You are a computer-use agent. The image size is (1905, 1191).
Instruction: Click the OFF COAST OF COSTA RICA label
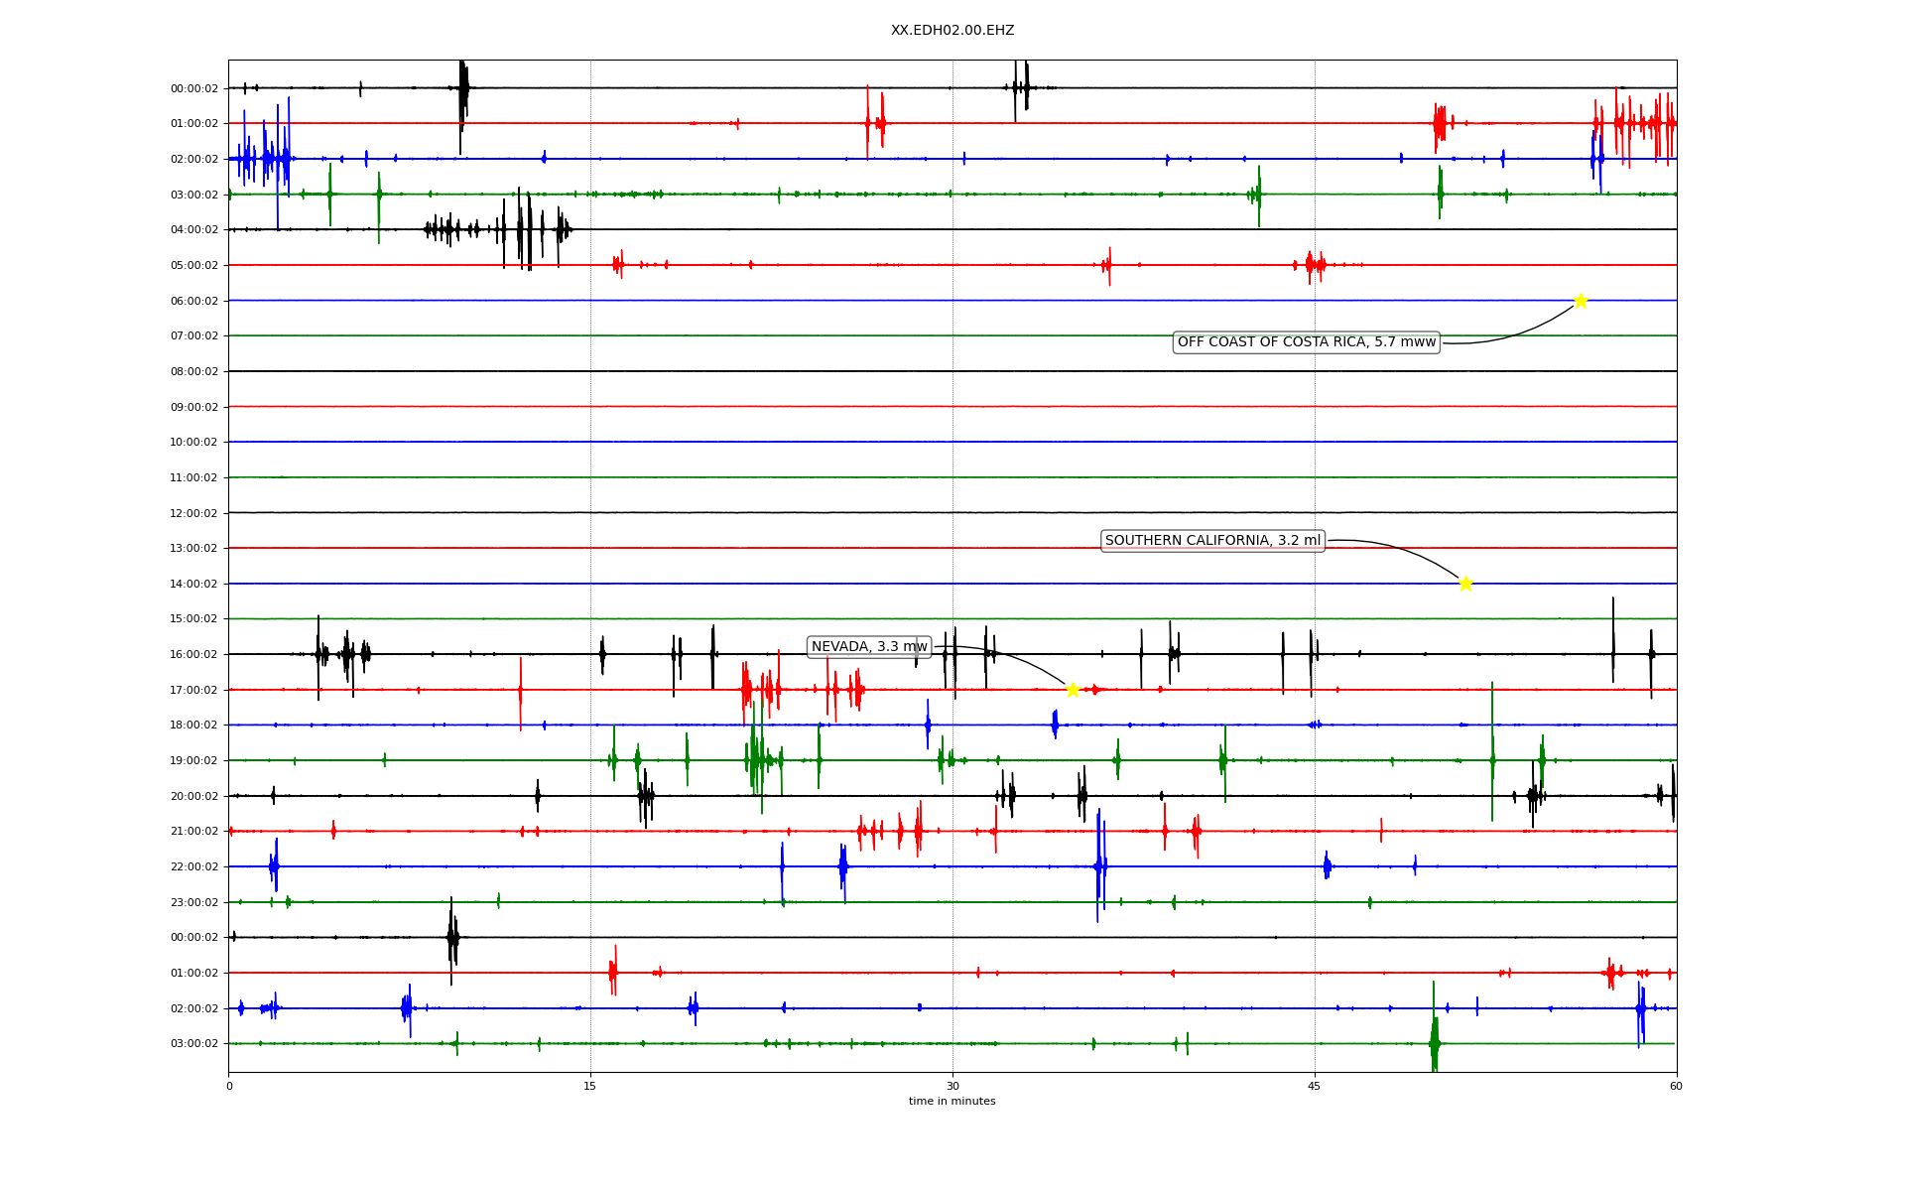[x=1306, y=342]
